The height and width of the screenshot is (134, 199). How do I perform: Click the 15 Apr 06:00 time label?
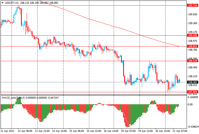(x=77, y=131)
